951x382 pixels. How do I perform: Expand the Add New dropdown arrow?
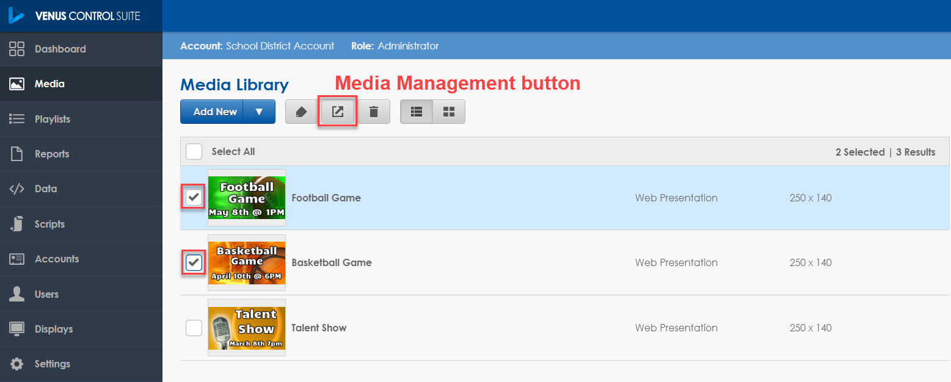[x=259, y=112]
